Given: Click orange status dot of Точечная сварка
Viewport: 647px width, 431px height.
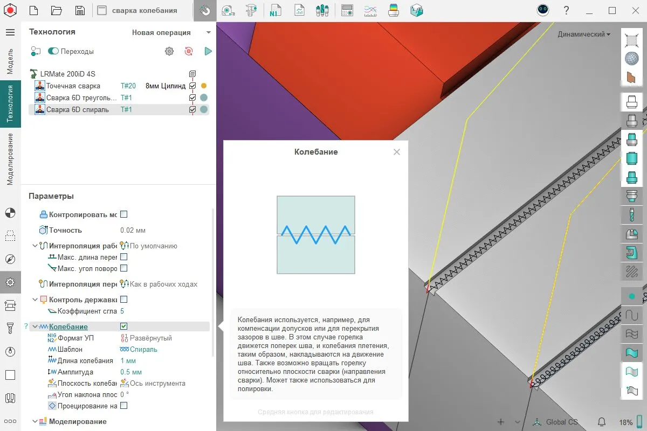Looking at the screenshot, I should tap(204, 86).
